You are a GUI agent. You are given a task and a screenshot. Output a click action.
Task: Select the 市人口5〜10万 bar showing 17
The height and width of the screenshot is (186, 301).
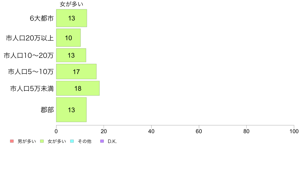[x=76, y=72]
